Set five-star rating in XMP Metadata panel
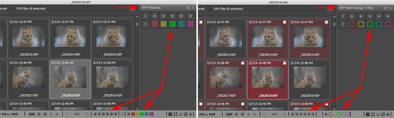This screenshot has height=118, width=394. pos(182,16)
